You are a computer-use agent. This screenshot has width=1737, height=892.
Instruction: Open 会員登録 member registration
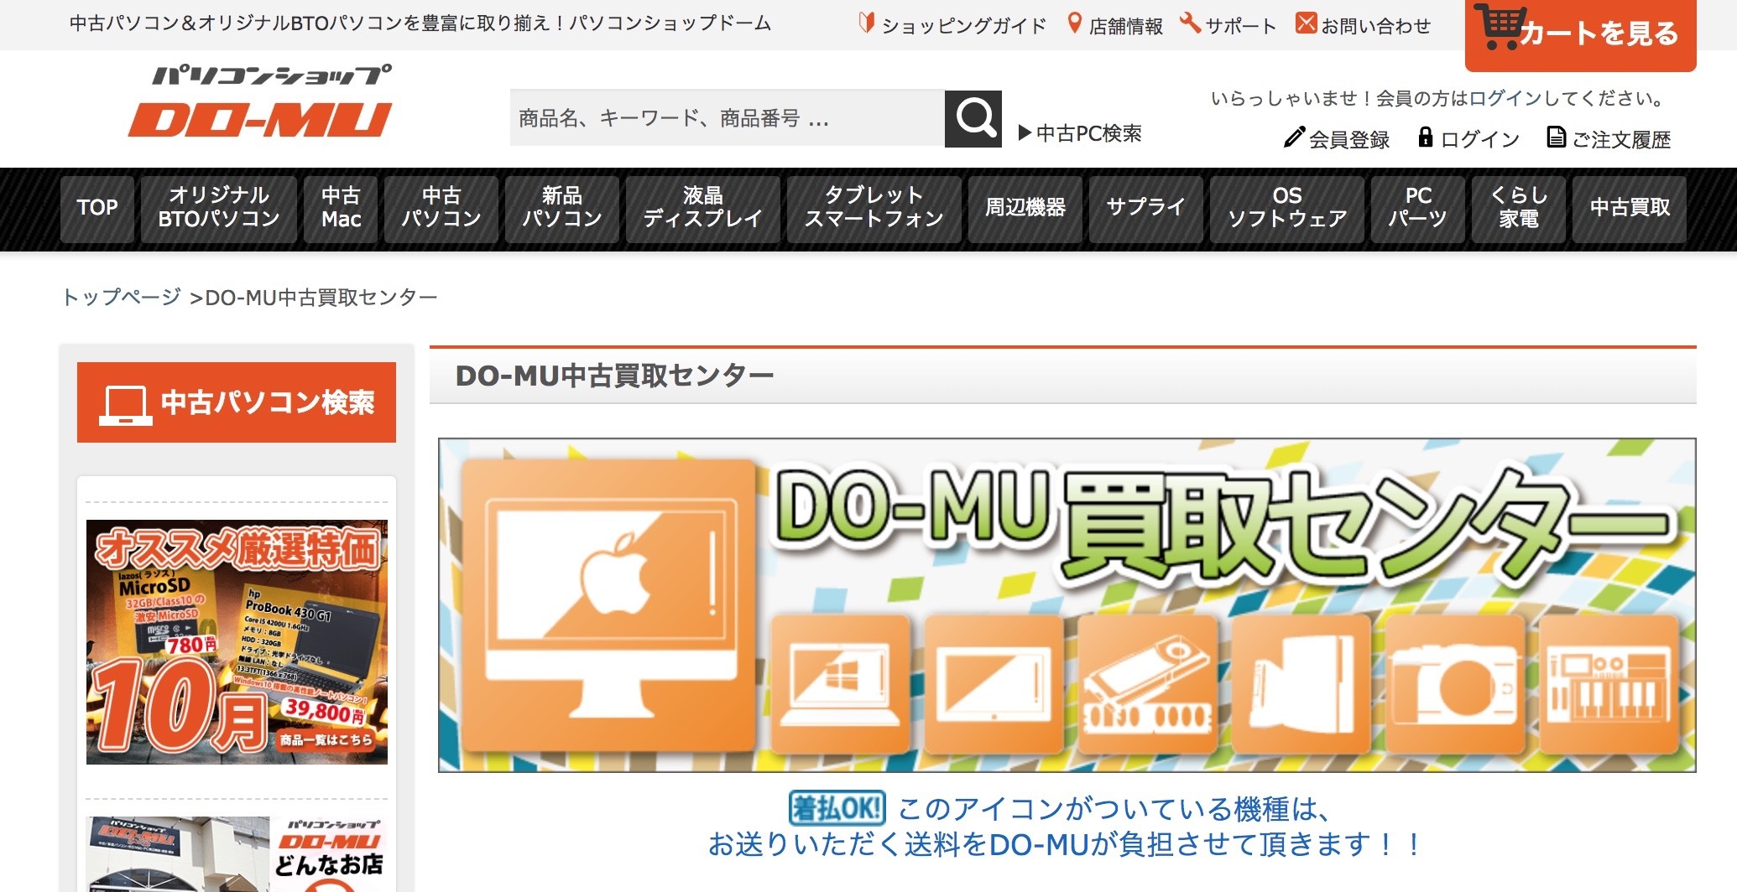tap(1337, 138)
